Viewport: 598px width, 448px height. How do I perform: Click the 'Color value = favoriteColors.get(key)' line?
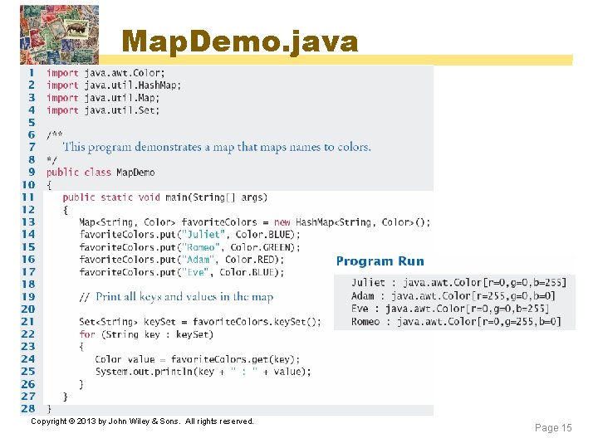(198, 359)
